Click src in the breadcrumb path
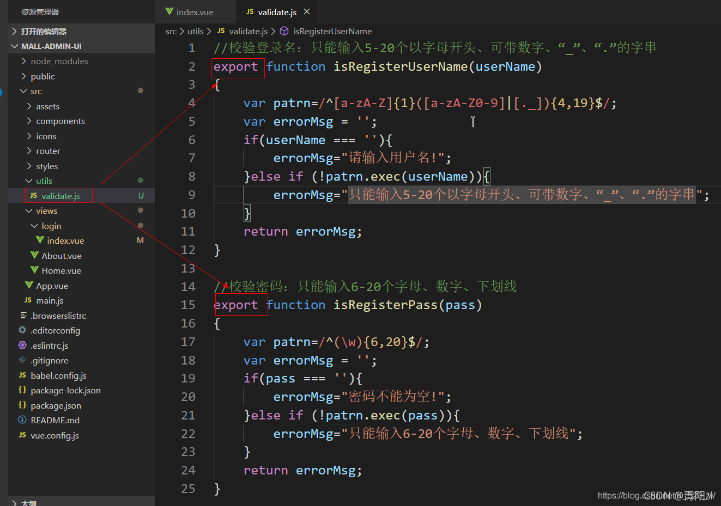 pyautogui.click(x=171, y=32)
